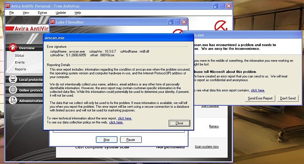Click Pause in Luke Filewalker window
This screenshot has height=164, width=304.
click(x=131, y=140)
